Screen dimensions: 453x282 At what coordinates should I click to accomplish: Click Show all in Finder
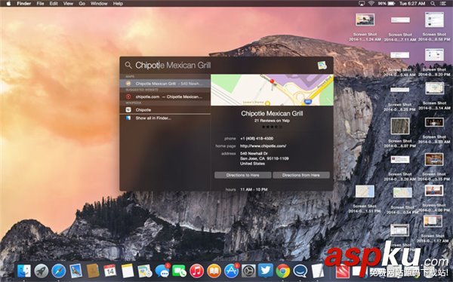(x=165, y=118)
